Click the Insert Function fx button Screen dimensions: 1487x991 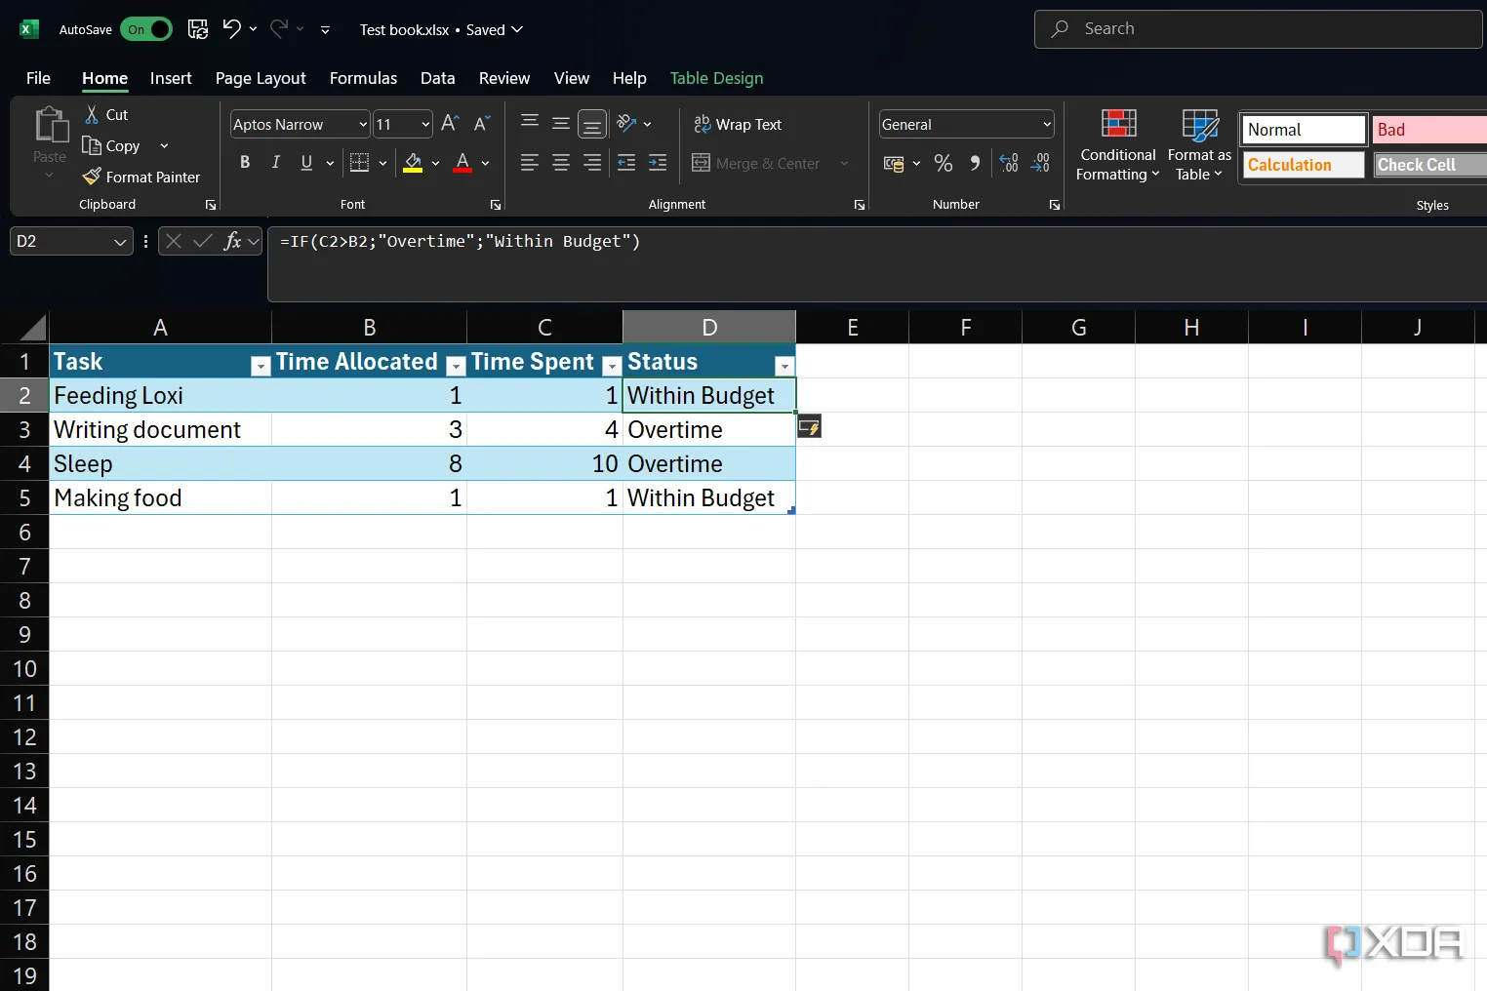coord(232,241)
